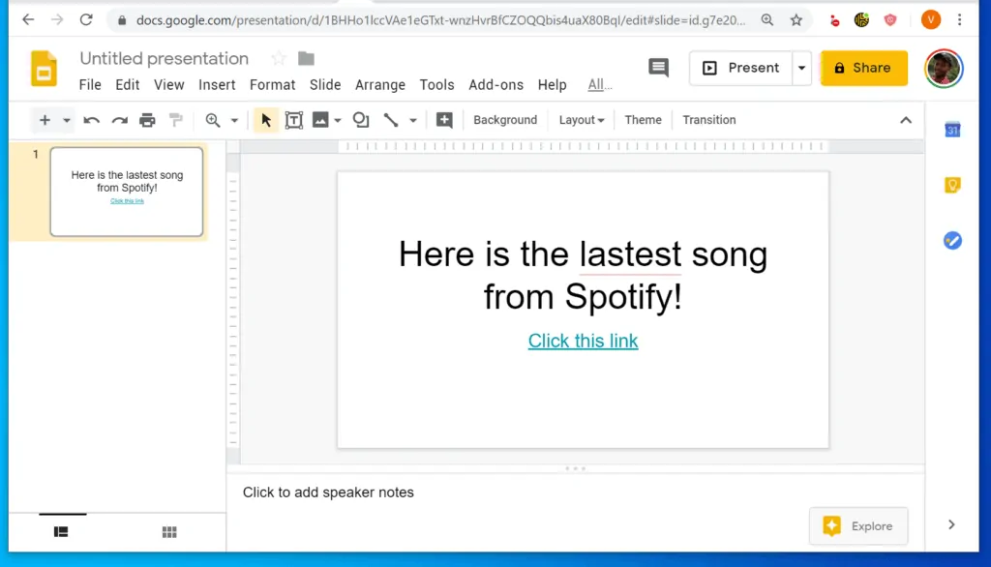The image size is (991, 567).
Task: Open the Background settings
Action: [505, 119]
